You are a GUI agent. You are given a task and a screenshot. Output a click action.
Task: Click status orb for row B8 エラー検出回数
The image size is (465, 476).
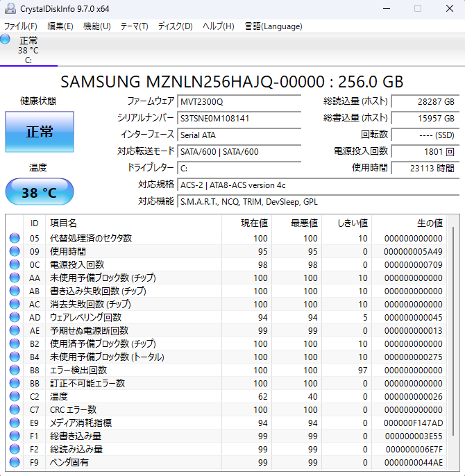[x=15, y=370]
